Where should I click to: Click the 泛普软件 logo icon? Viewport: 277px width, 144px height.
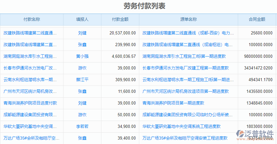(242, 135)
